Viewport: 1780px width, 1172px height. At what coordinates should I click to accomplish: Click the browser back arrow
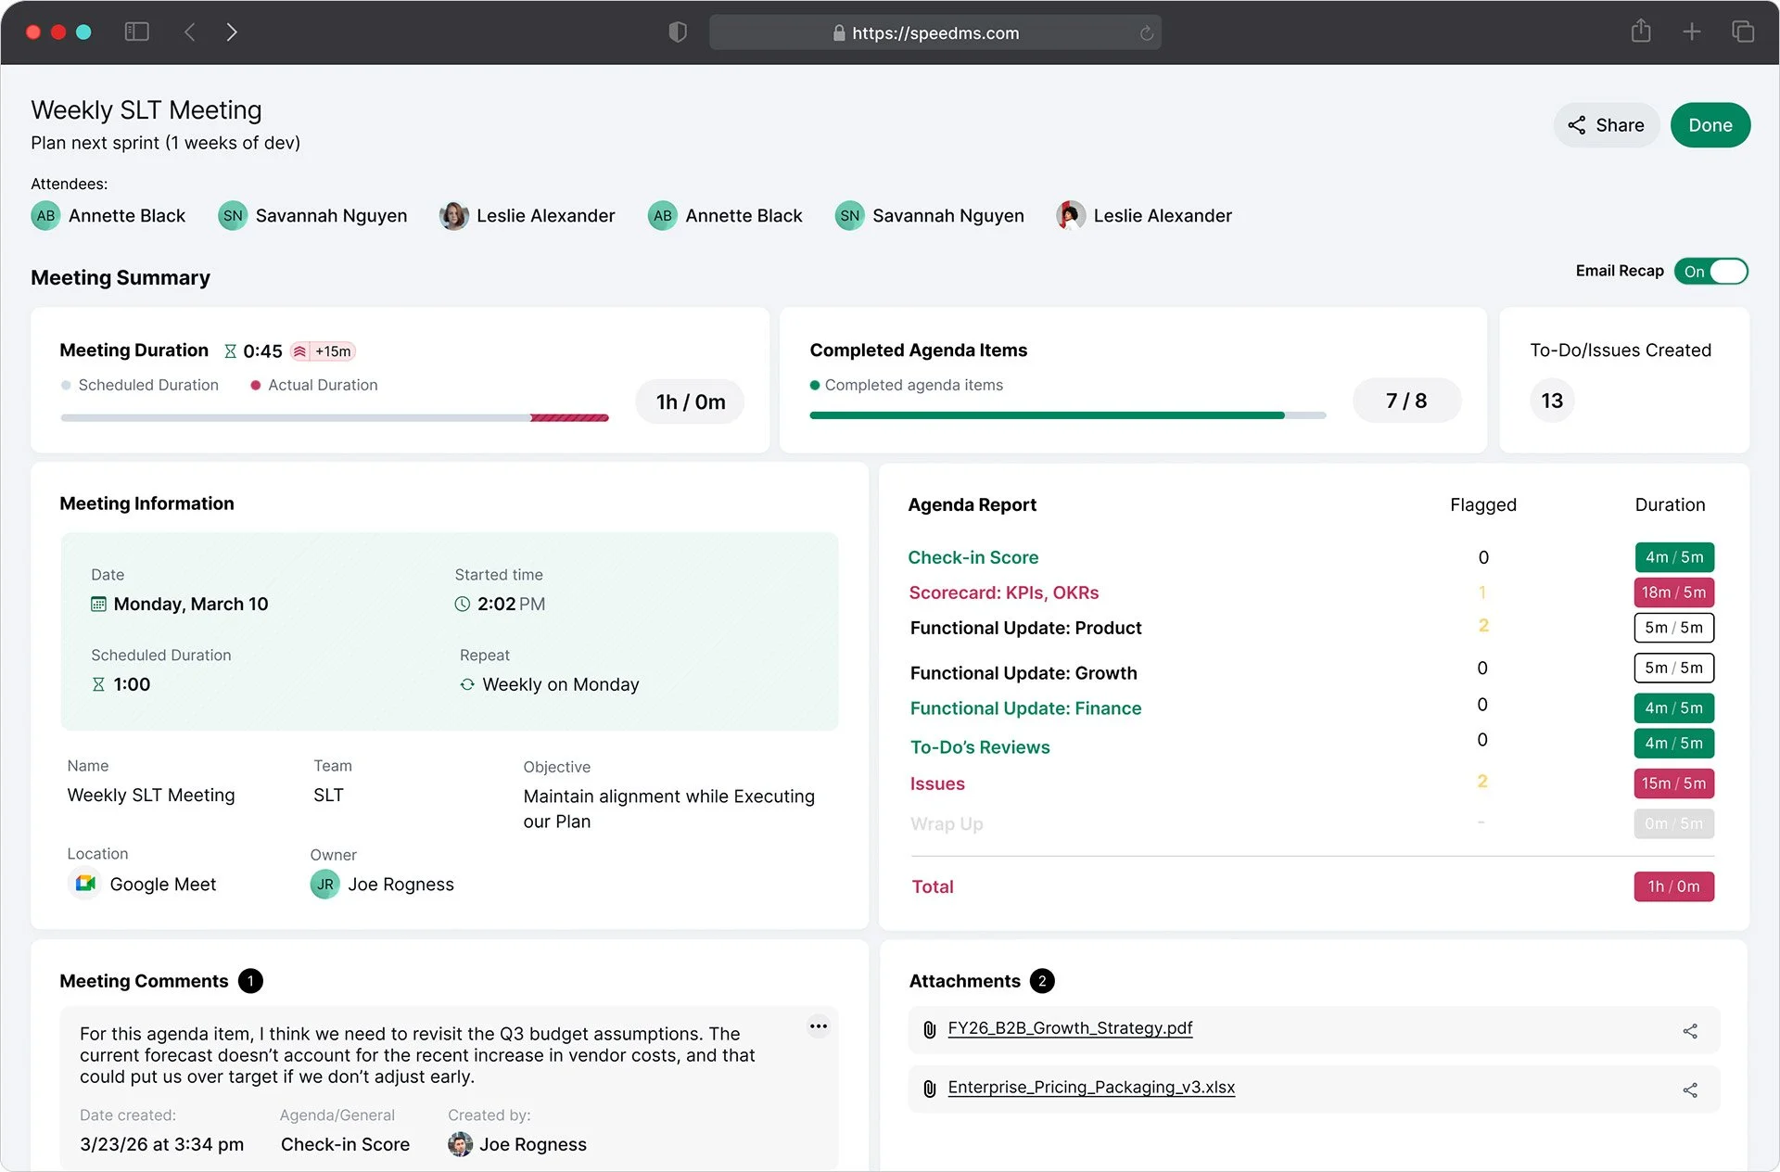click(190, 32)
